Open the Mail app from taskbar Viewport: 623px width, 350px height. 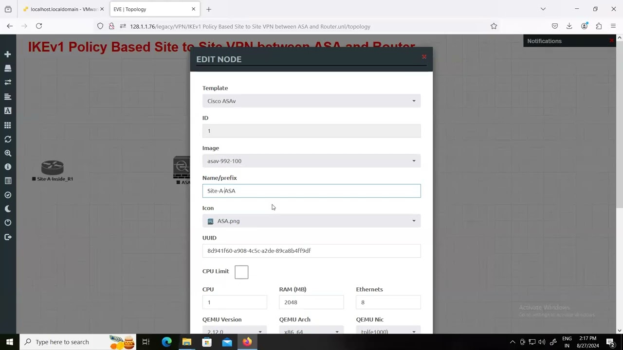point(227,342)
